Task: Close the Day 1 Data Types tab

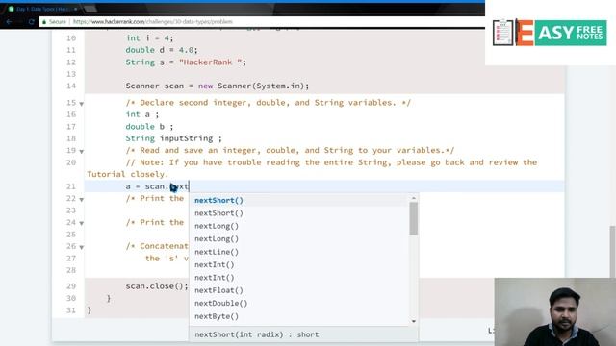Action: click(75, 9)
